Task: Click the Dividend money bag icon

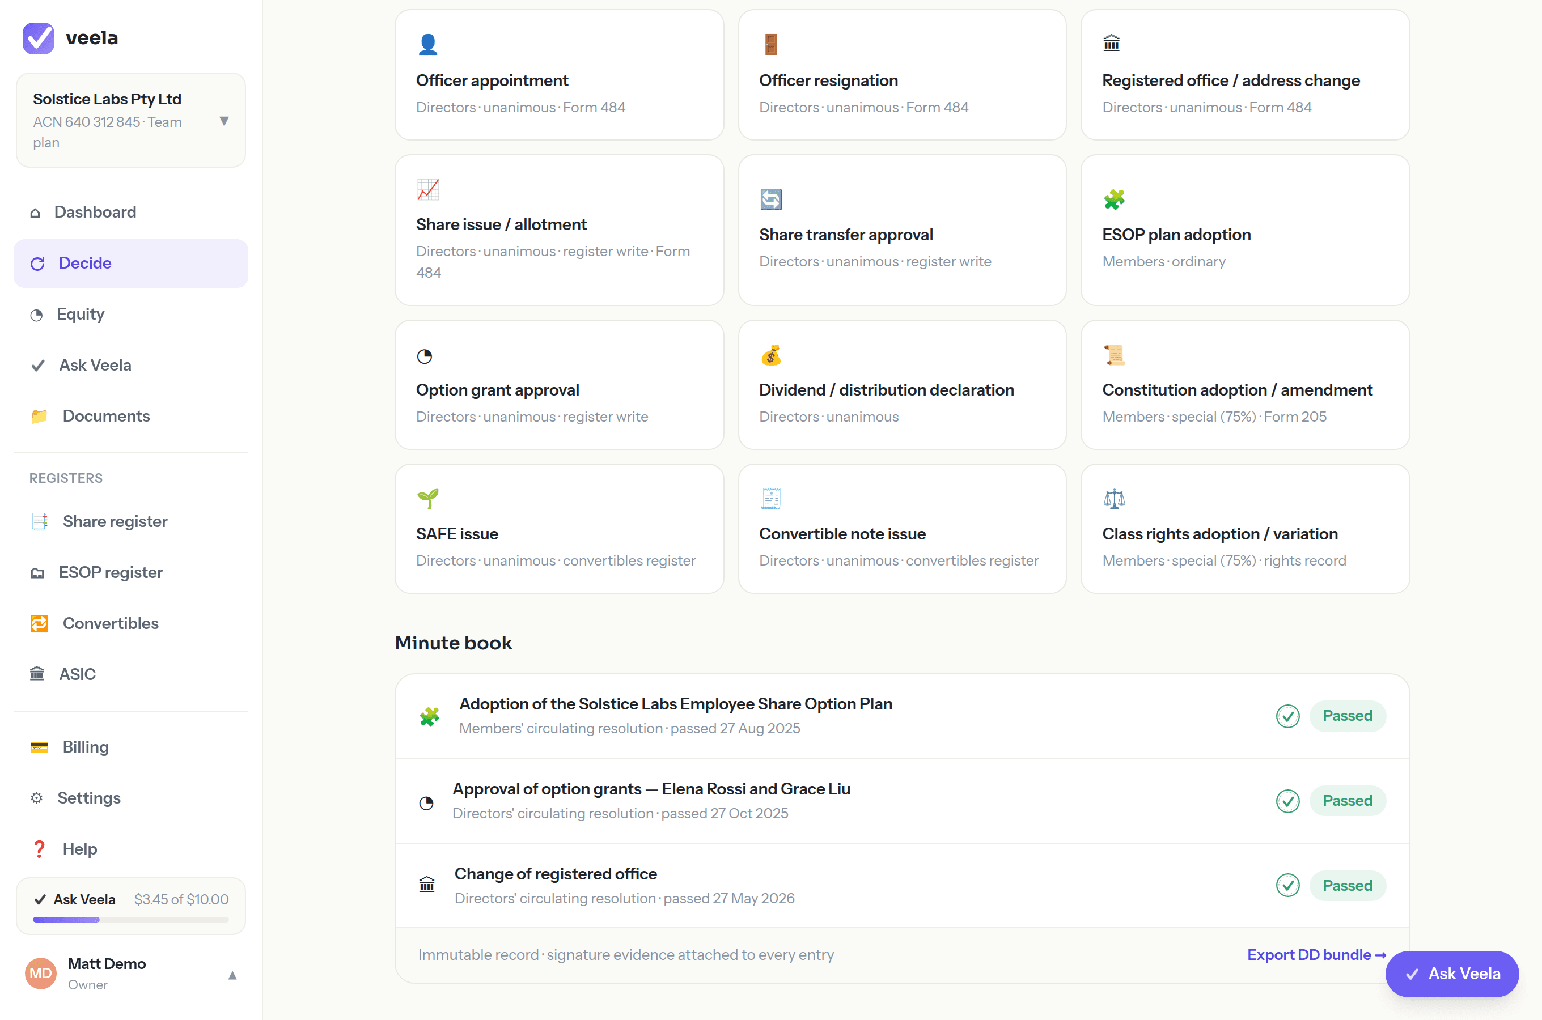Action: pyautogui.click(x=771, y=355)
